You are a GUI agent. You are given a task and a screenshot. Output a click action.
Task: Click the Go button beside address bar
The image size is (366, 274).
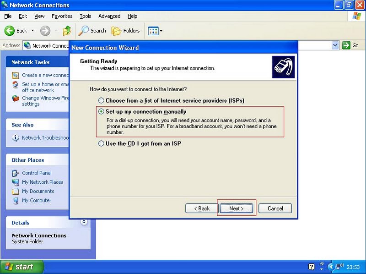click(x=351, y=45)
